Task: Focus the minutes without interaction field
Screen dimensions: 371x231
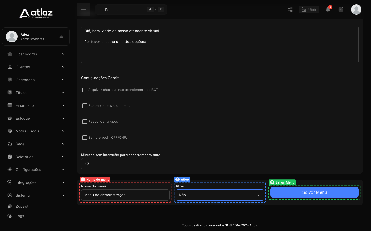Action: pyautogui.click(x=120, y=164)
